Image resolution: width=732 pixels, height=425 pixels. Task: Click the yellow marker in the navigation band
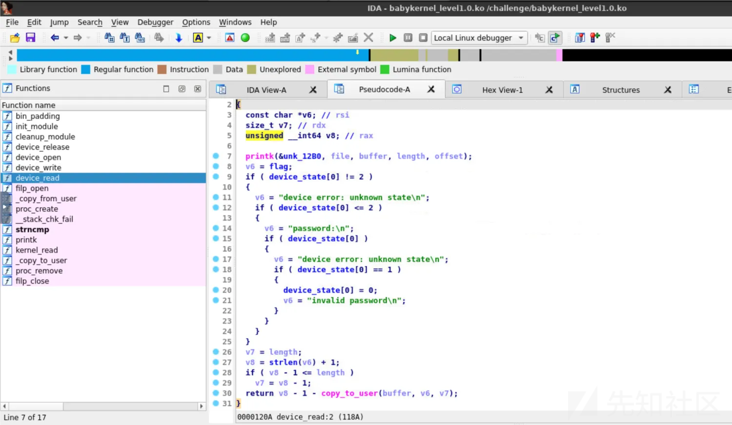(x=357, y=52)
